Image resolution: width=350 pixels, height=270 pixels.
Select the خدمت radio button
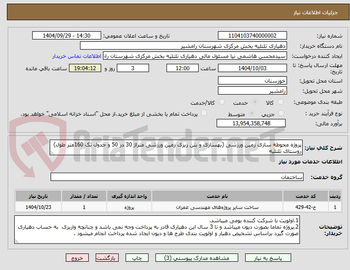pos(255,102)
